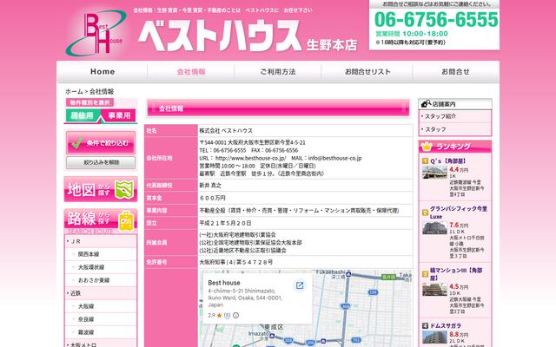Click the Best House logo
556x347 pixels.
click(96, 33)
